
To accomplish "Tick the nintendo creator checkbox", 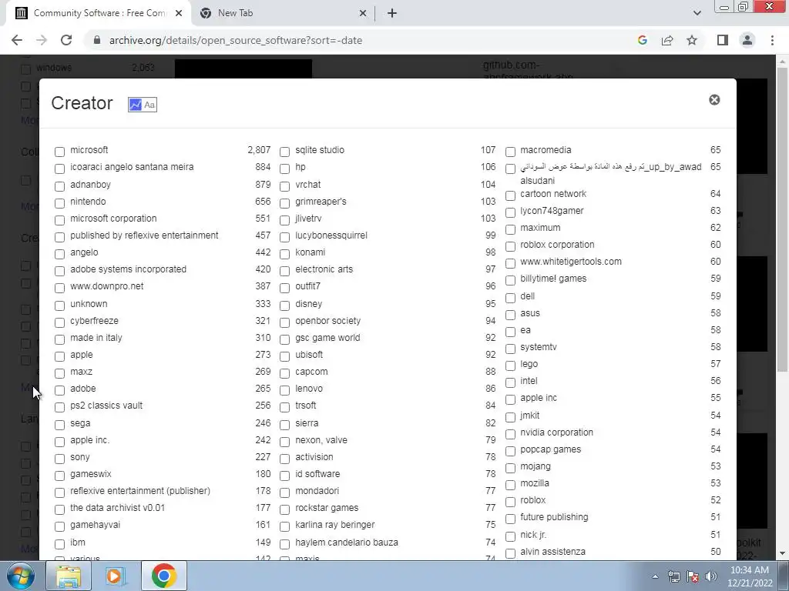I will click(x=59, y=203).
